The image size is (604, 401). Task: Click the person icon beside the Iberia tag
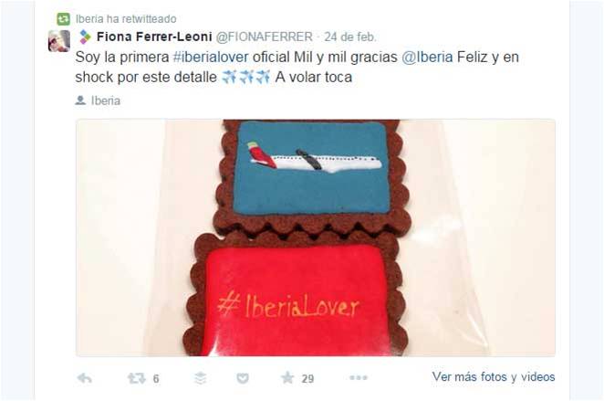coord(80,100)
